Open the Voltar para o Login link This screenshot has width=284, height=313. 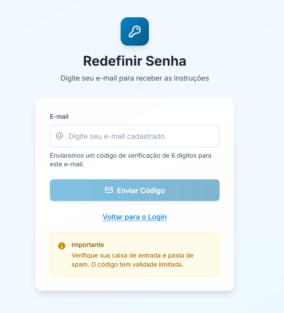[135, 217]
